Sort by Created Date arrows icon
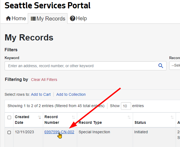 [x=39, y=117]
